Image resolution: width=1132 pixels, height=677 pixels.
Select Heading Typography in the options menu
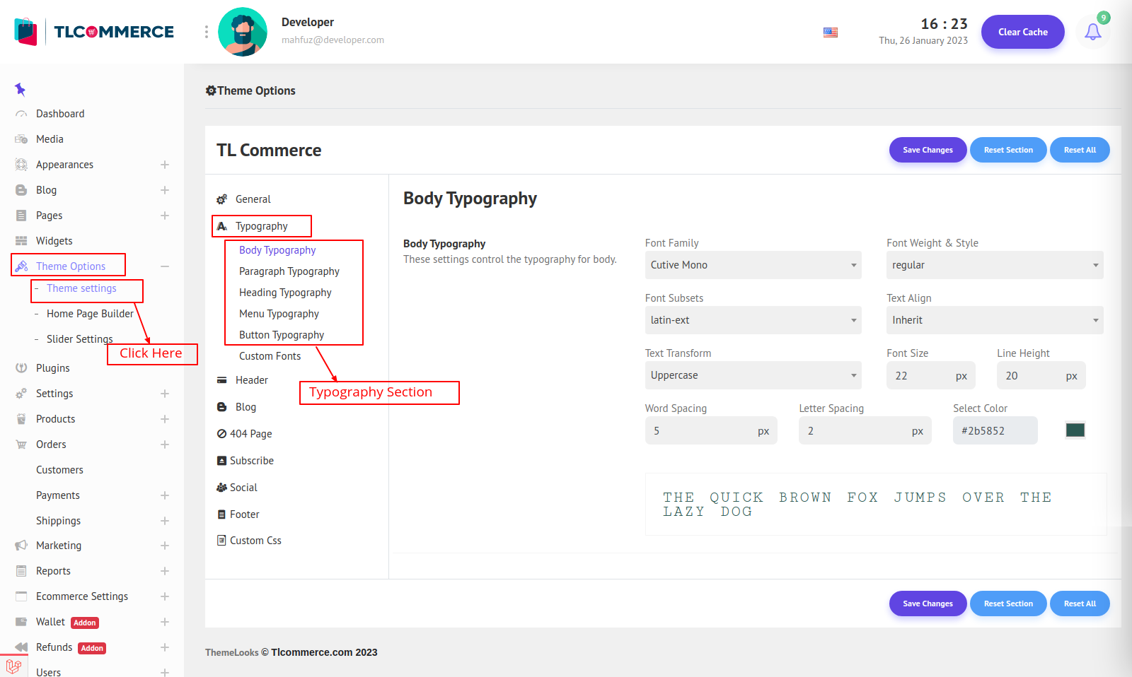(285, 293)
